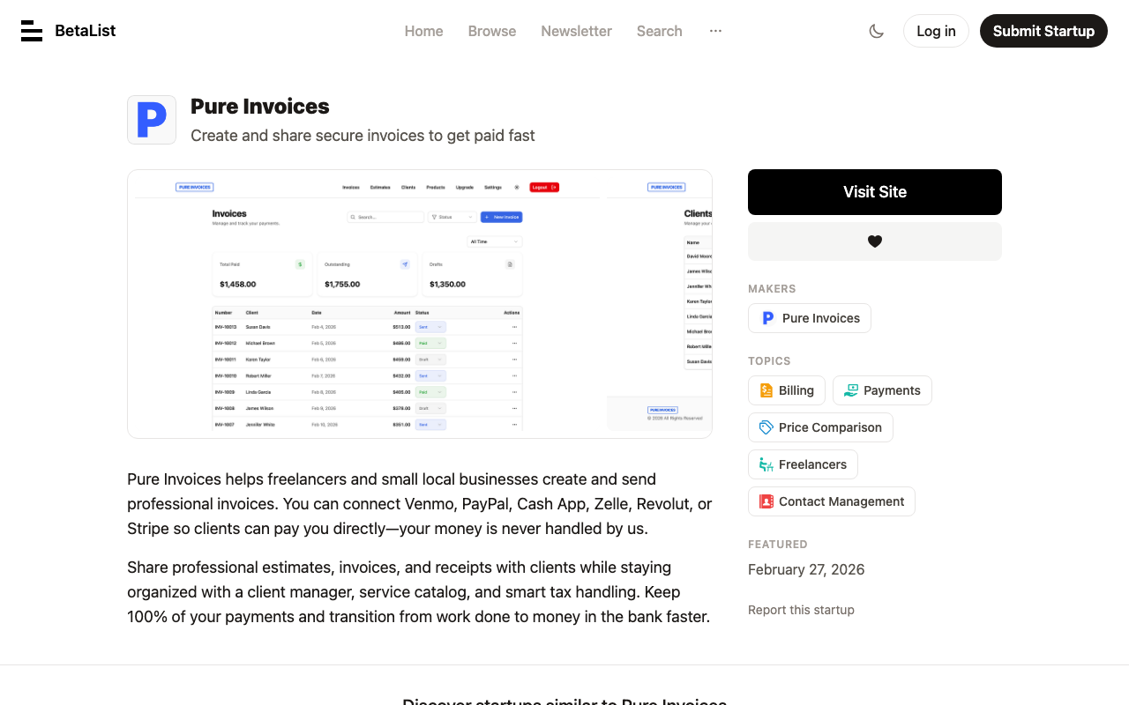This screenshot has width=1129, height=705.
Task: Open the partially visible Clients screenshot
Action: pos(660,304)
